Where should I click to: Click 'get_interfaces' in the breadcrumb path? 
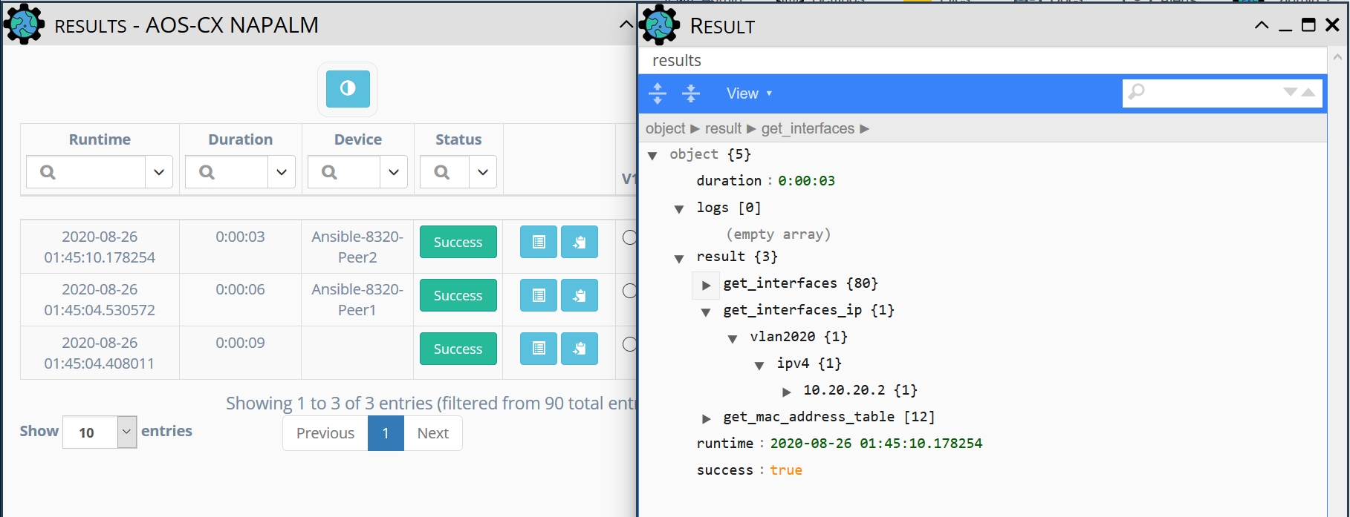click(x=808, y=128)
